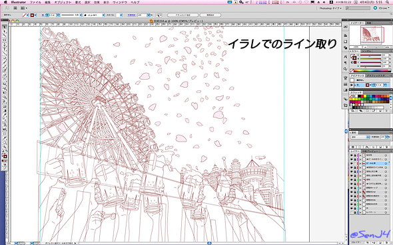The image size is (393, 245).
Task: Open CS Live button
Action: pos(382,8)
